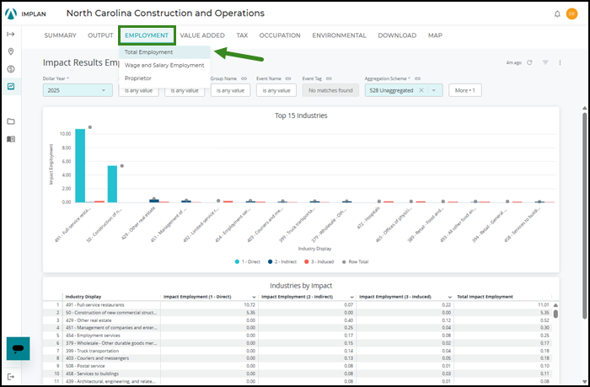Switch to the Output tab
This screenshot has height=387, width=590.
coord(100,35)
